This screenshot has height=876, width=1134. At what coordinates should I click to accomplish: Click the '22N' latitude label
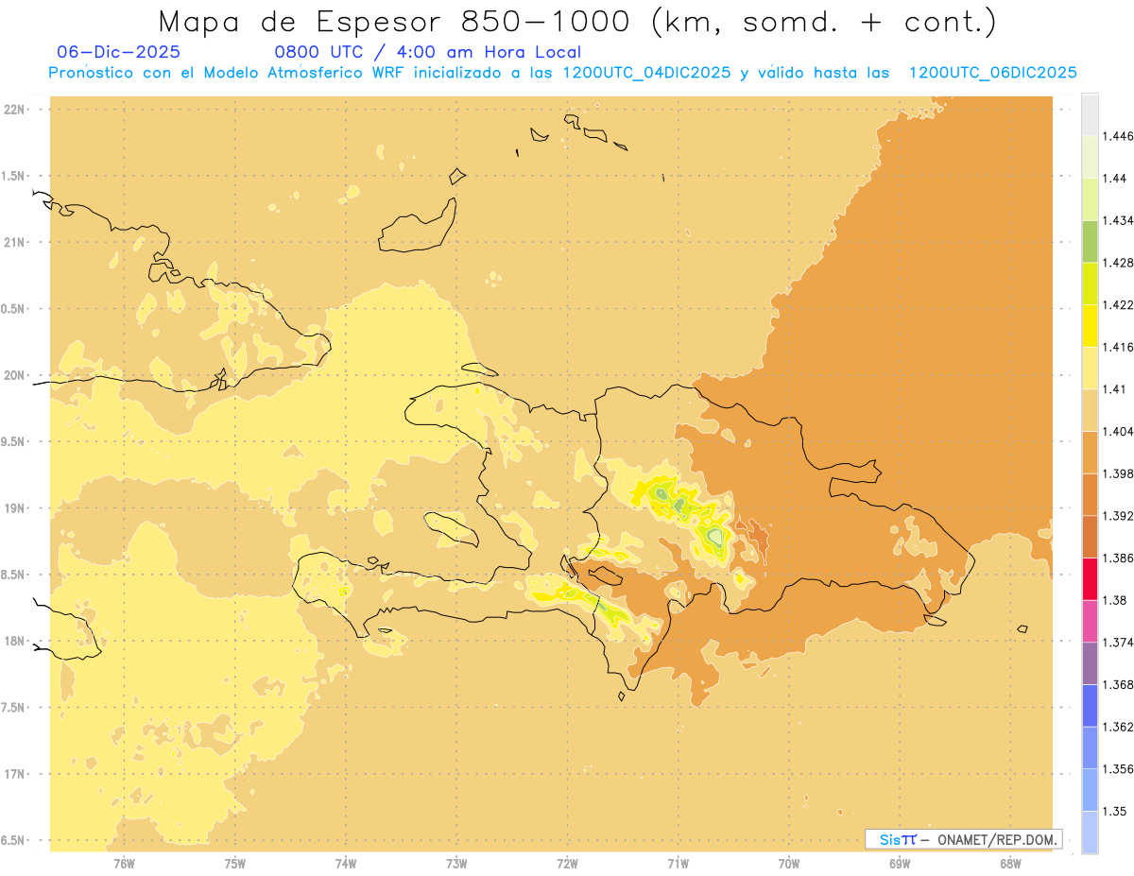click(14, 109)
